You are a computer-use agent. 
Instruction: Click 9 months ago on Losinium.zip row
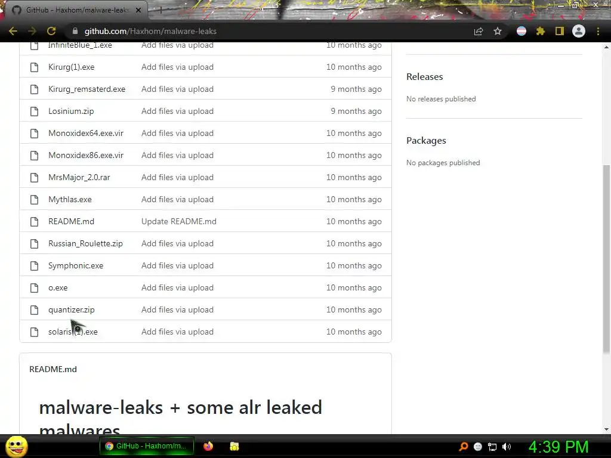pos(356,112)
